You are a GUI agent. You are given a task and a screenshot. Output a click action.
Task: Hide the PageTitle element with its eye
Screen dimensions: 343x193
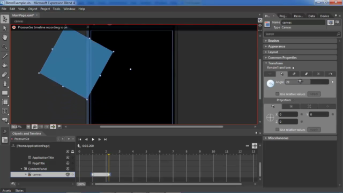pos(68,163)
